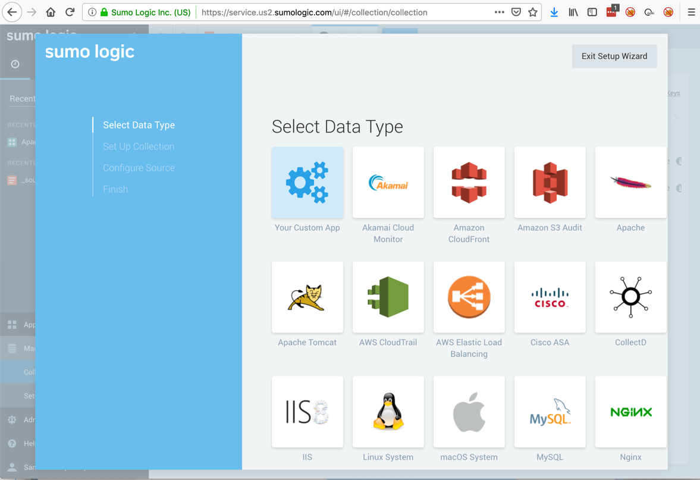Go to Select Data Type step

click(x=139, y=125)
